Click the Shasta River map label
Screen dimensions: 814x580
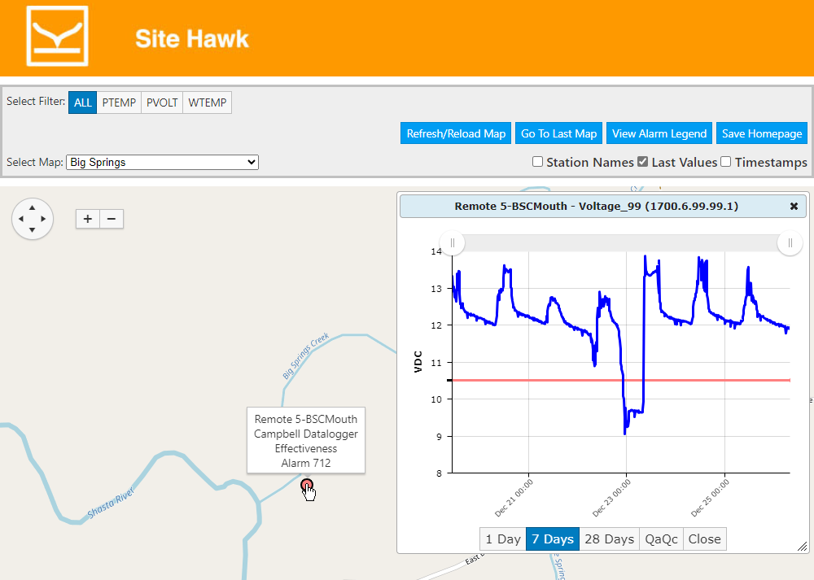pos(111,503)
